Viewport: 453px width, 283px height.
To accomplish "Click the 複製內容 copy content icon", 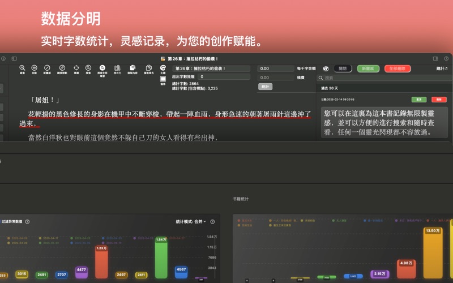I will coord(133,68).
